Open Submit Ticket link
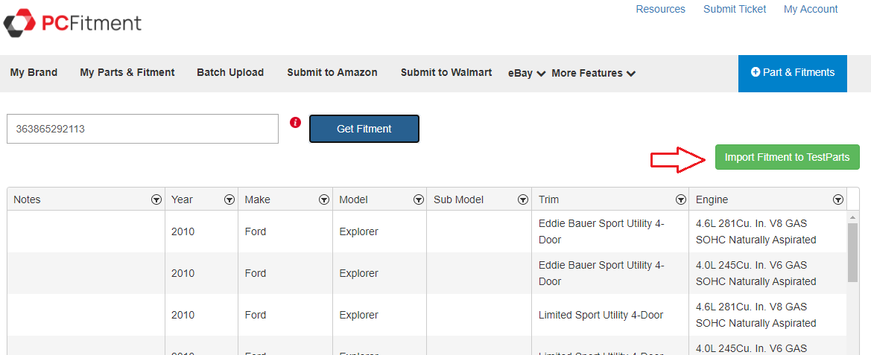Image resolution: width=871 pixels, height=355 pixels. [x=735, y=10]
